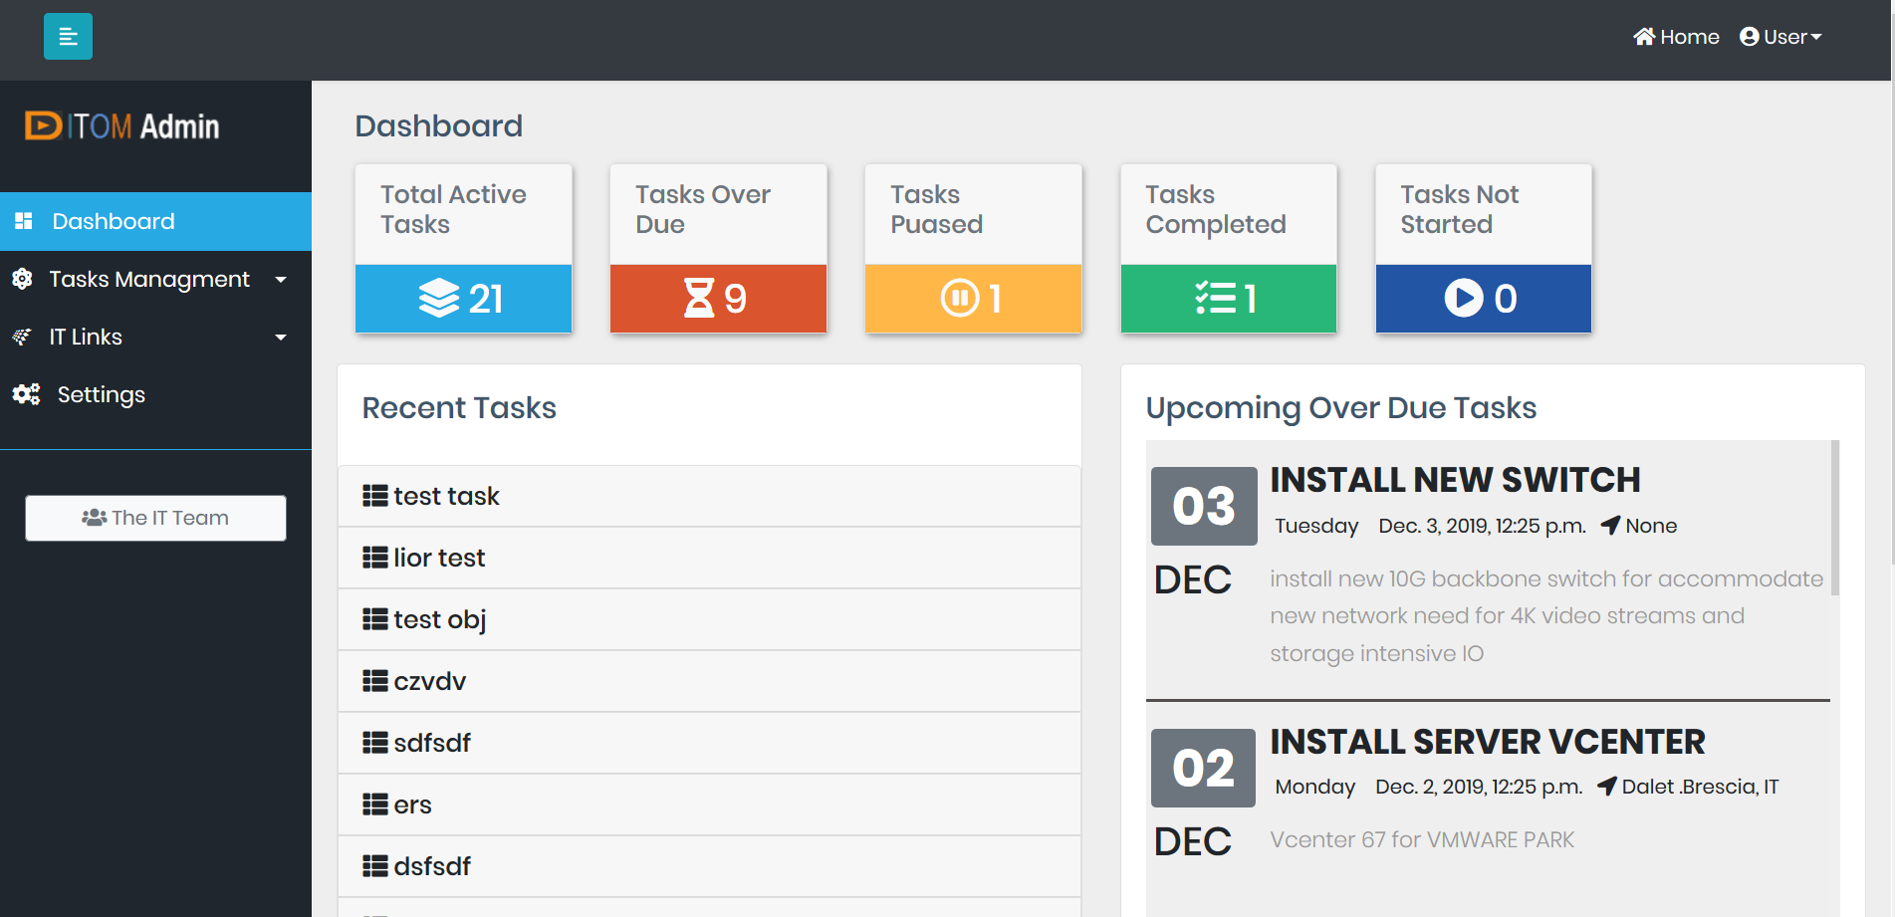Click the pause icon on Tasks Paused card
The image size is (1895, 917).
click(959, 297)
